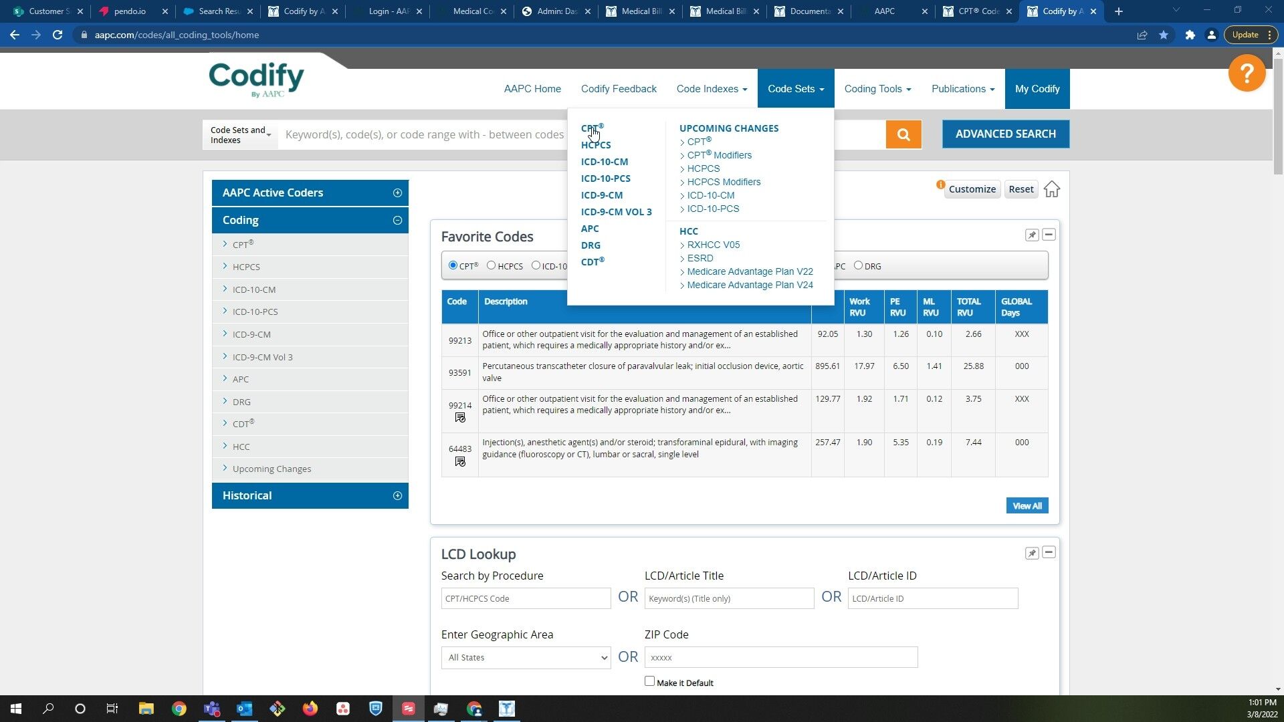Reload the page in the browser
This screenshot has height=722, width=1284.
(58, 35)
